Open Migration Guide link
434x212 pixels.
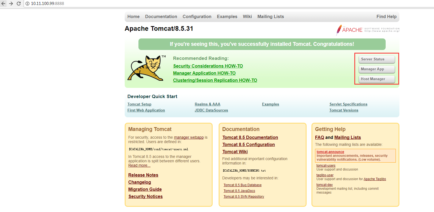(x=145, y=189)
